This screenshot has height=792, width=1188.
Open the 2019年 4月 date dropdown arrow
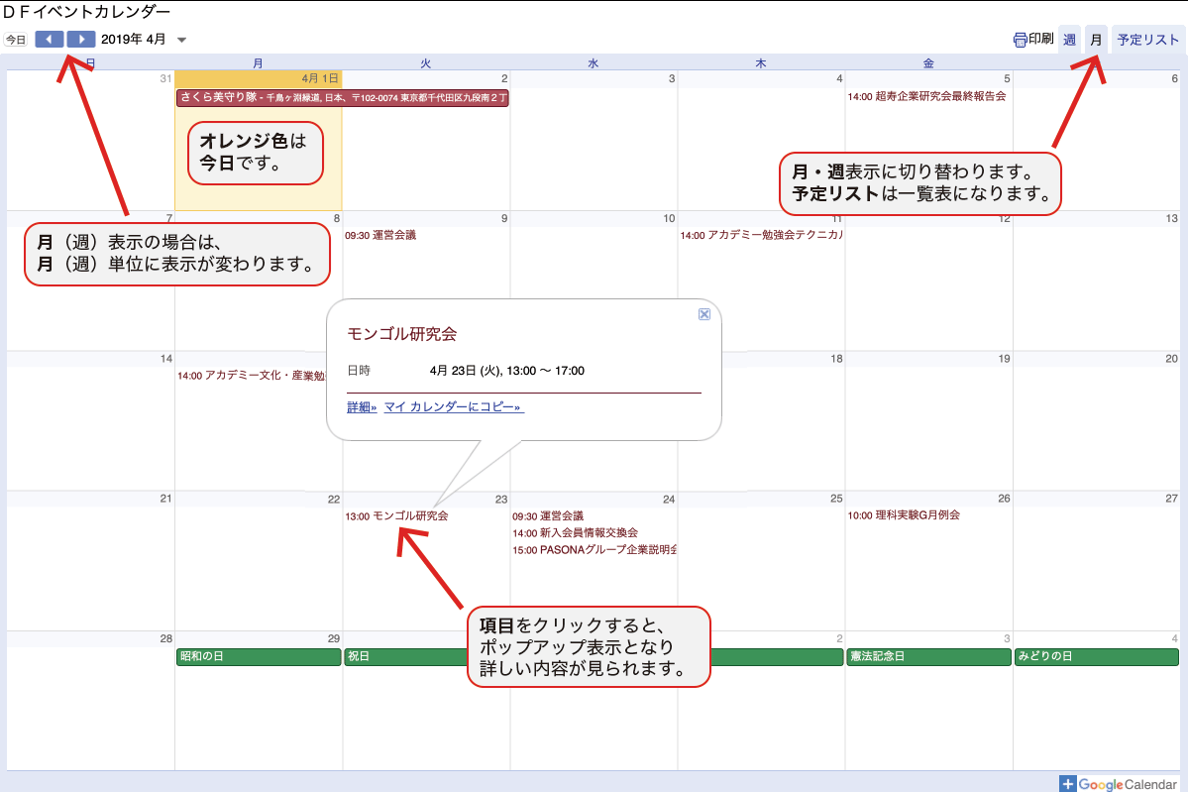coord(182,41)
